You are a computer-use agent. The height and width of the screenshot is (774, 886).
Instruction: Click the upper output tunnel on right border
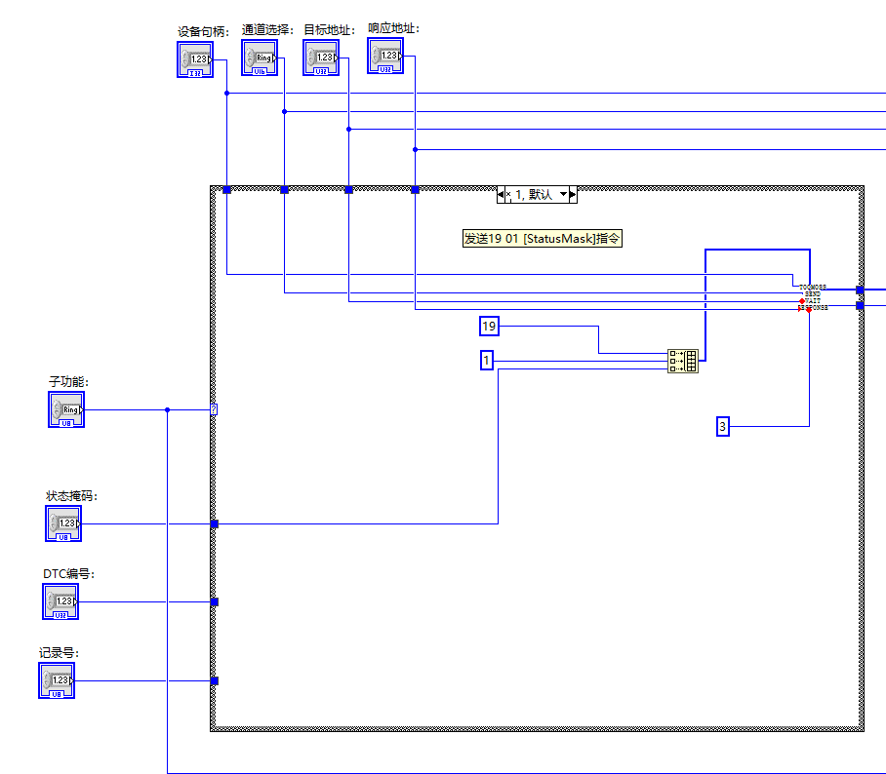coord(860,290)
